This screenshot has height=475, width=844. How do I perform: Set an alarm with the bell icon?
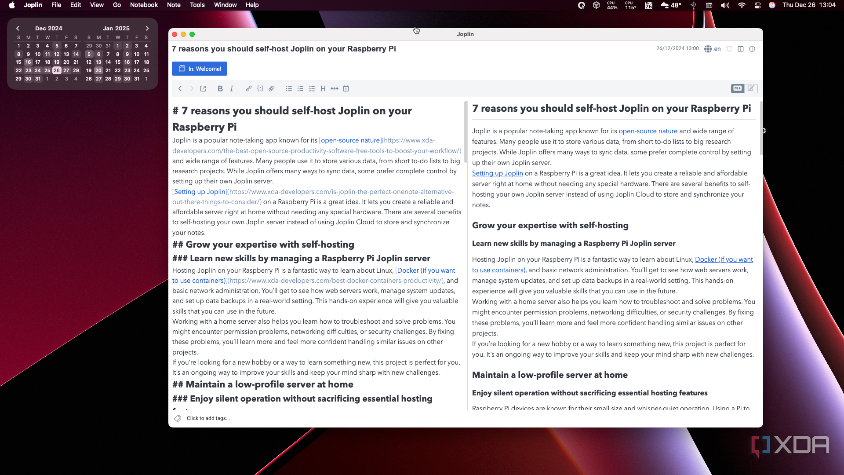pos(729,49)
